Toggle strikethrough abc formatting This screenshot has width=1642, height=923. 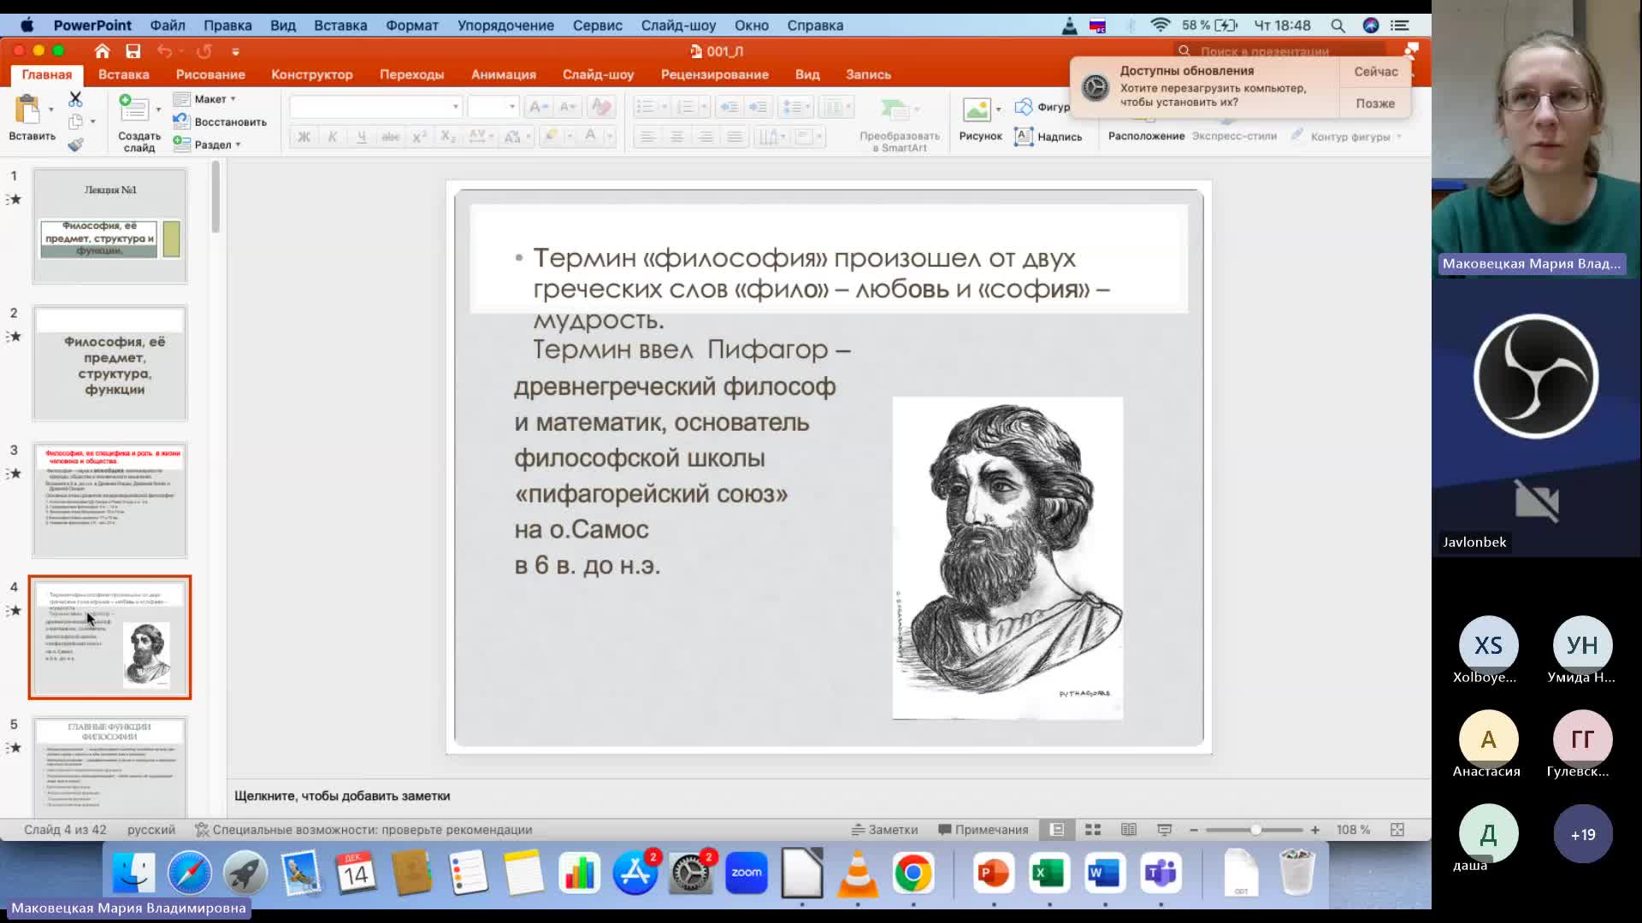pyautogui.click(x=391, y=137)
